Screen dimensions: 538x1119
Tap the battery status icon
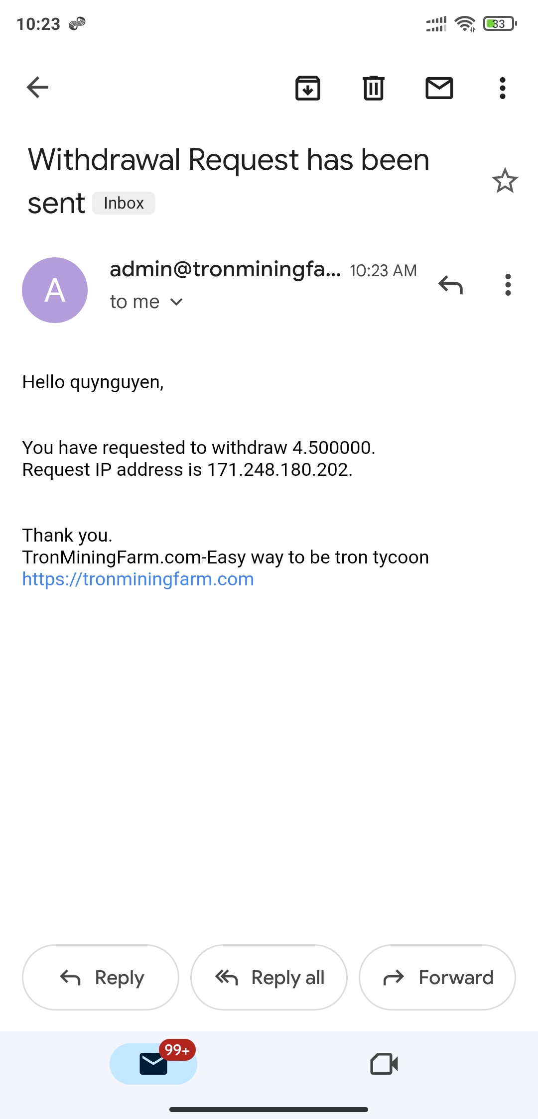coord(500,23)
